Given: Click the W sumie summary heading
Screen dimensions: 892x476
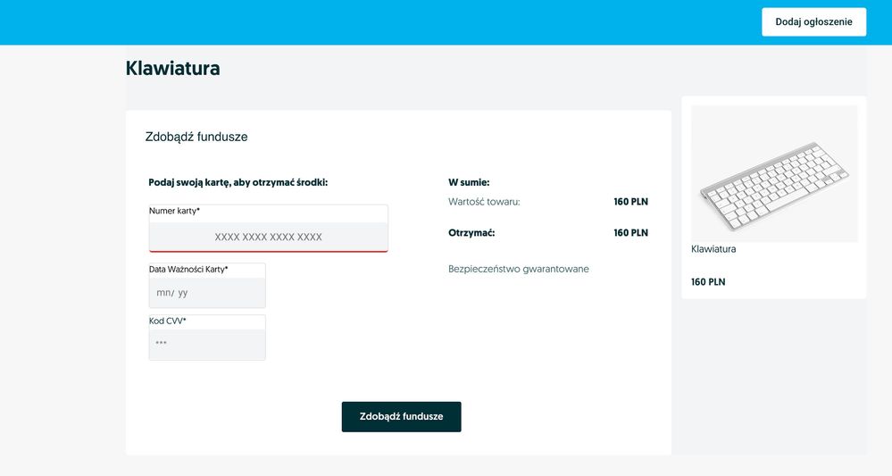Looking at the screenshot, I should coord(469,182).
